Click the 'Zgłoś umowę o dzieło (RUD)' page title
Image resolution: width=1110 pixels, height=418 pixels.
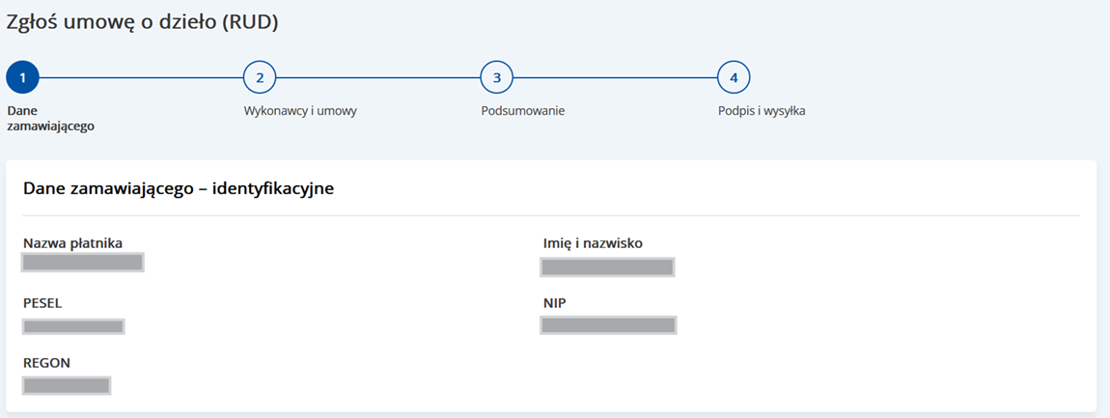coord(142,23)
